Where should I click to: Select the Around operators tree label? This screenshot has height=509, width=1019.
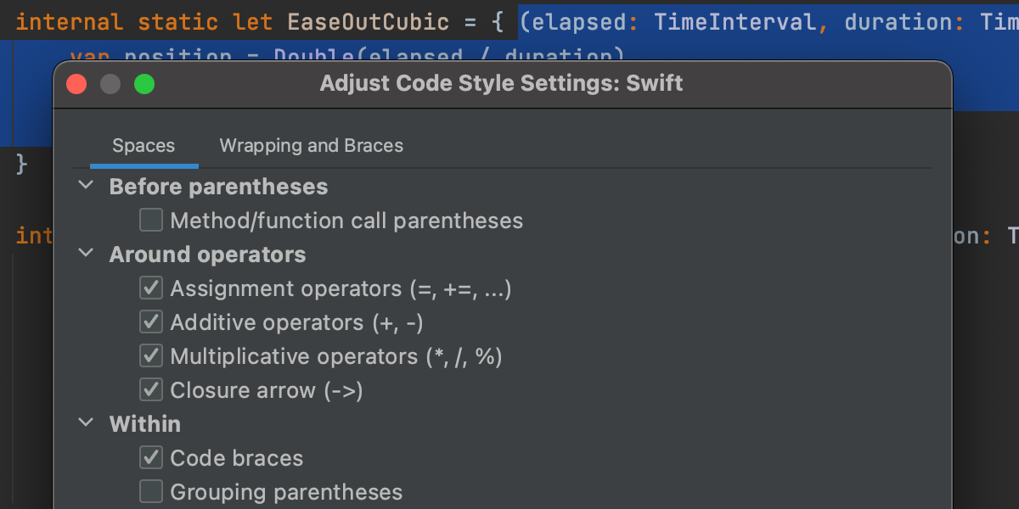(x=207, y=255)
